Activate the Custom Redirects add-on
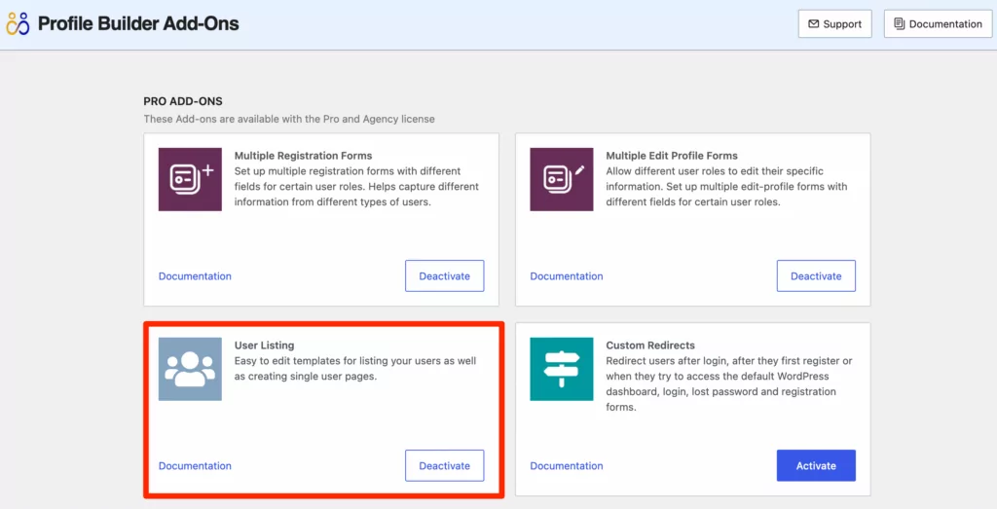The width and height of the screenshot is (997, 509). [x=816, y=466]
